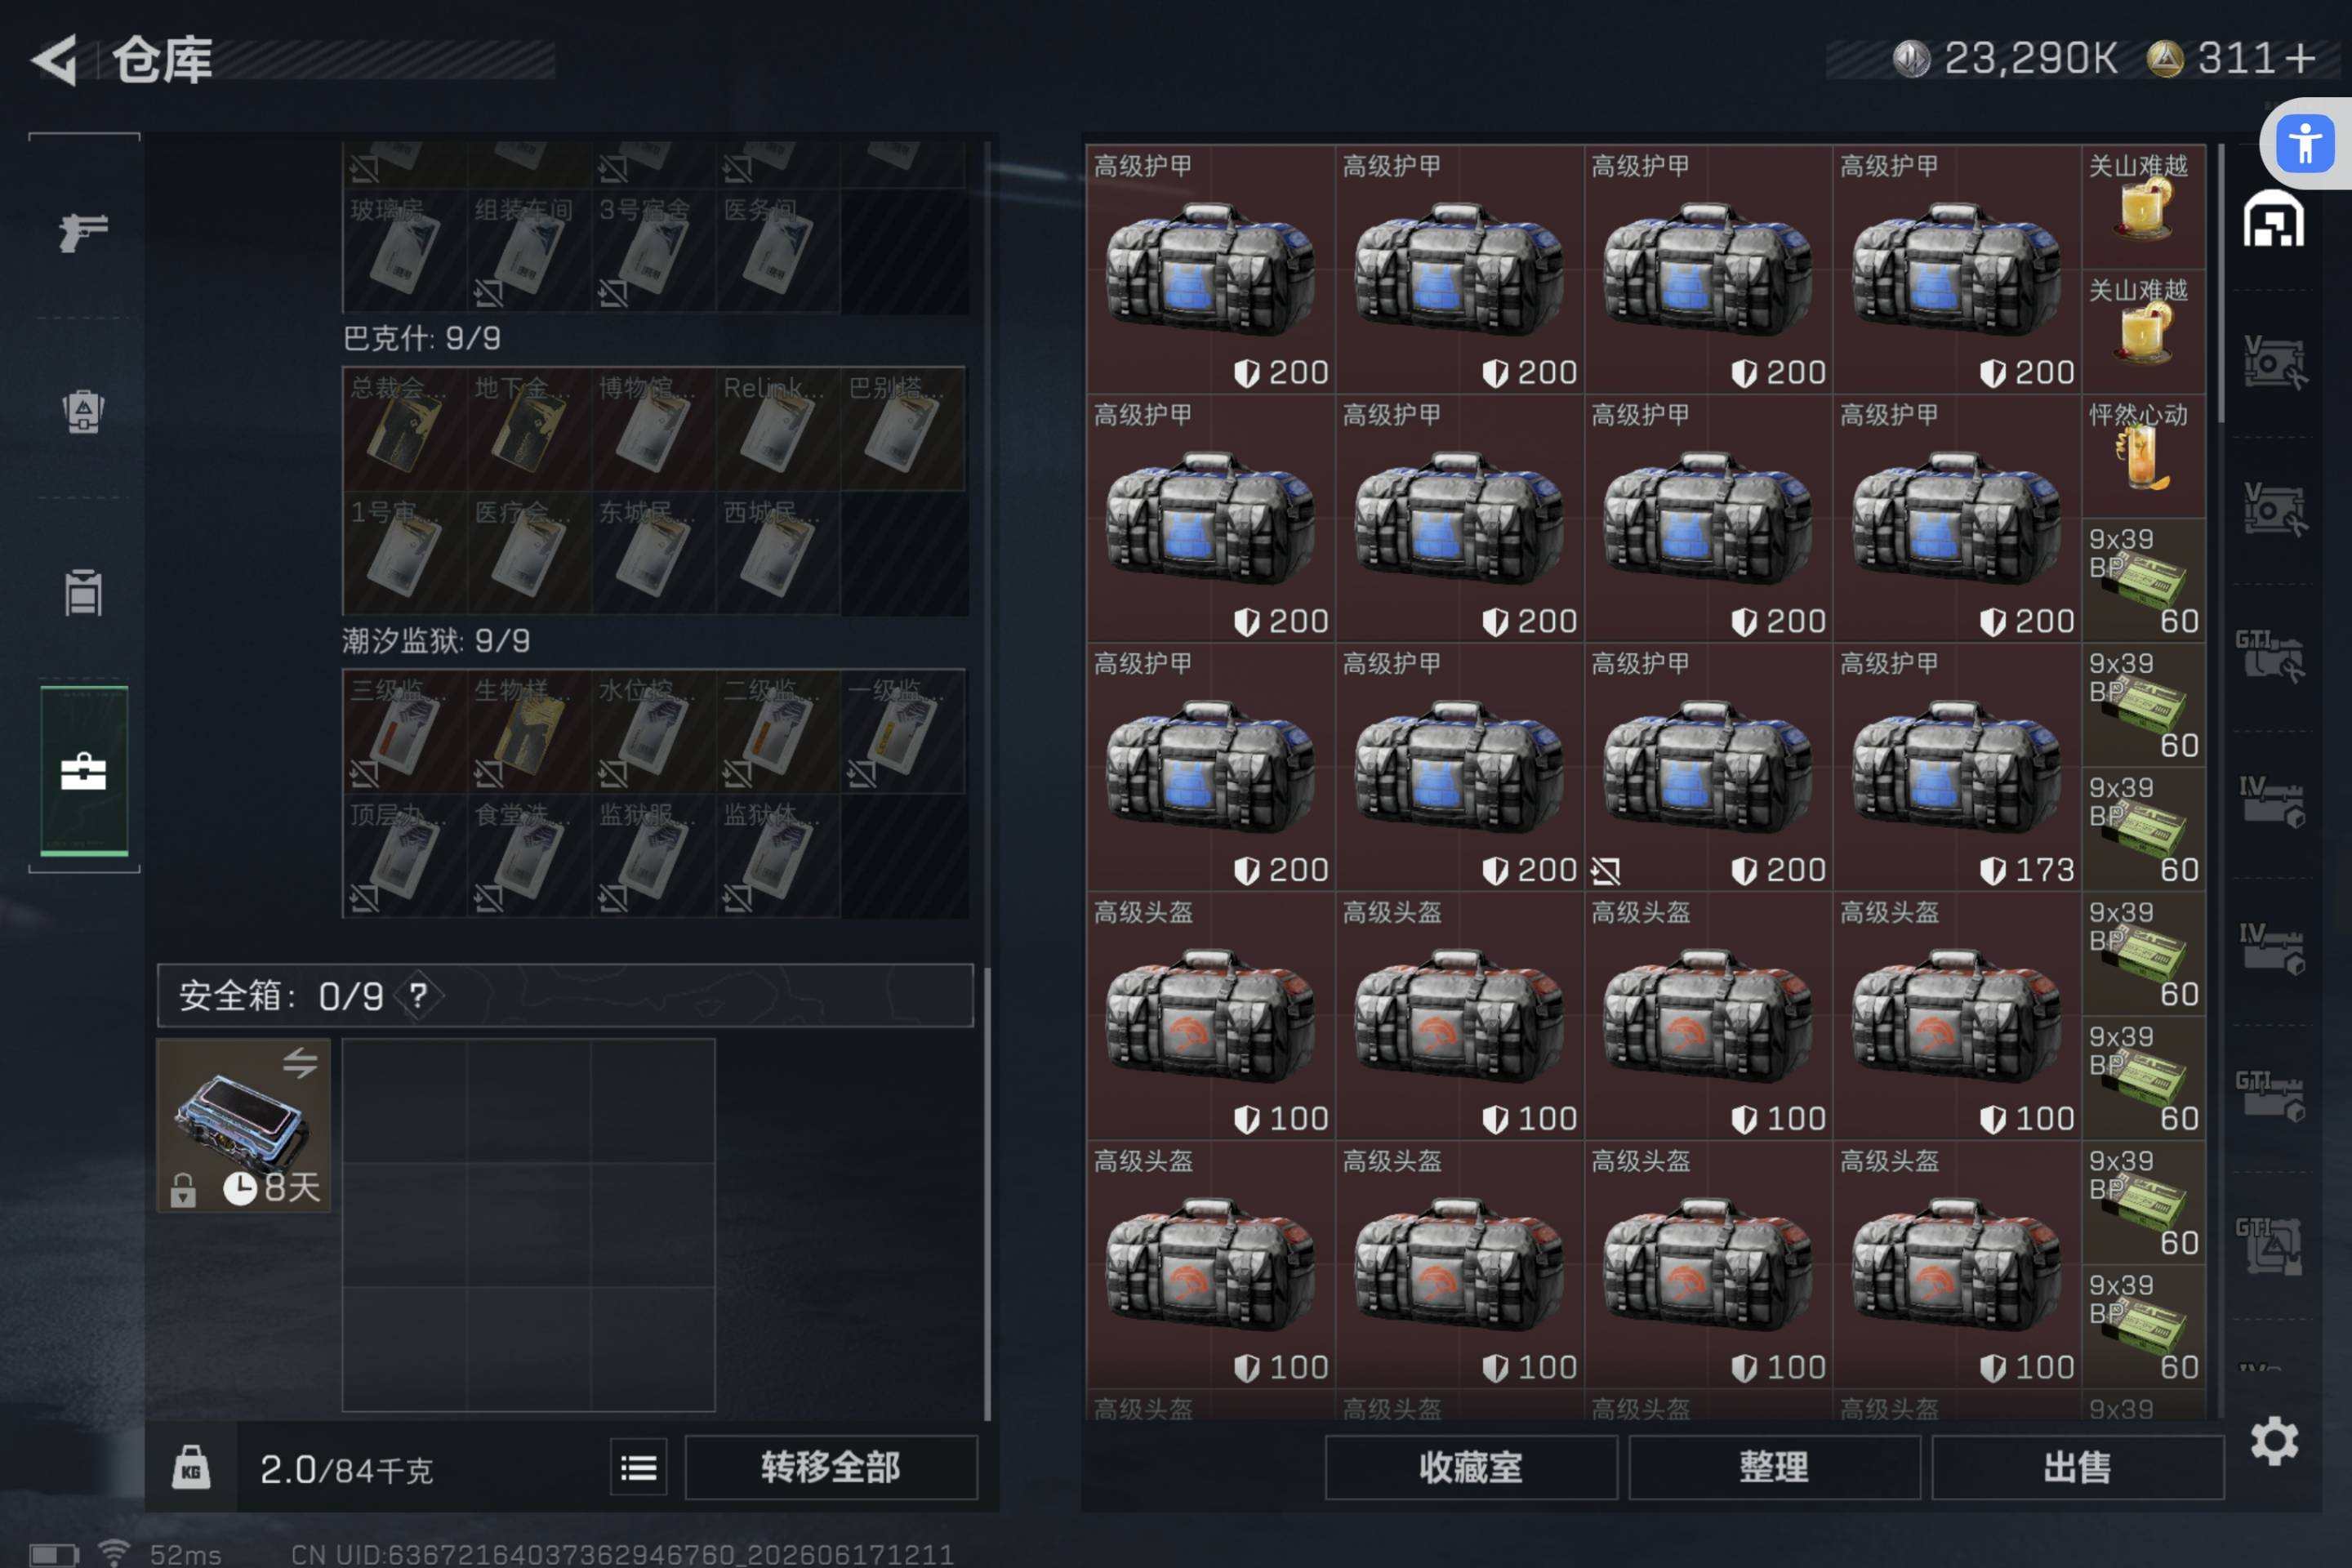Select the 东城区 keycard
This screenshot has height=1568, width=2352.
pyautogui.click(x=654, y=553)
